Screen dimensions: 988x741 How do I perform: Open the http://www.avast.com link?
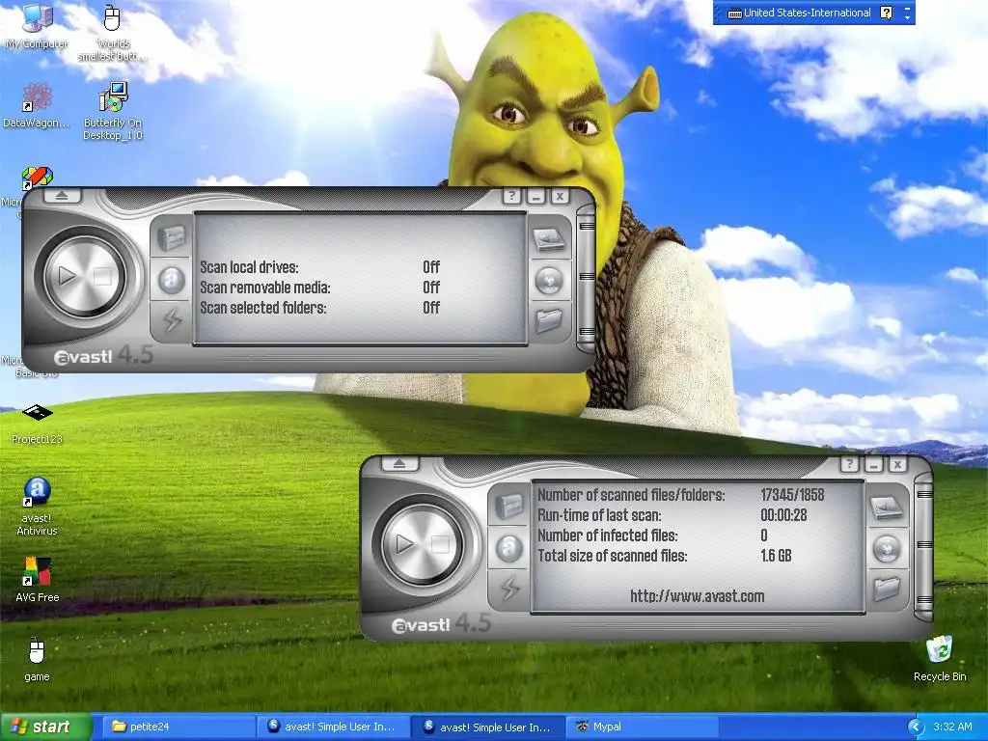[x=697, y=596]
